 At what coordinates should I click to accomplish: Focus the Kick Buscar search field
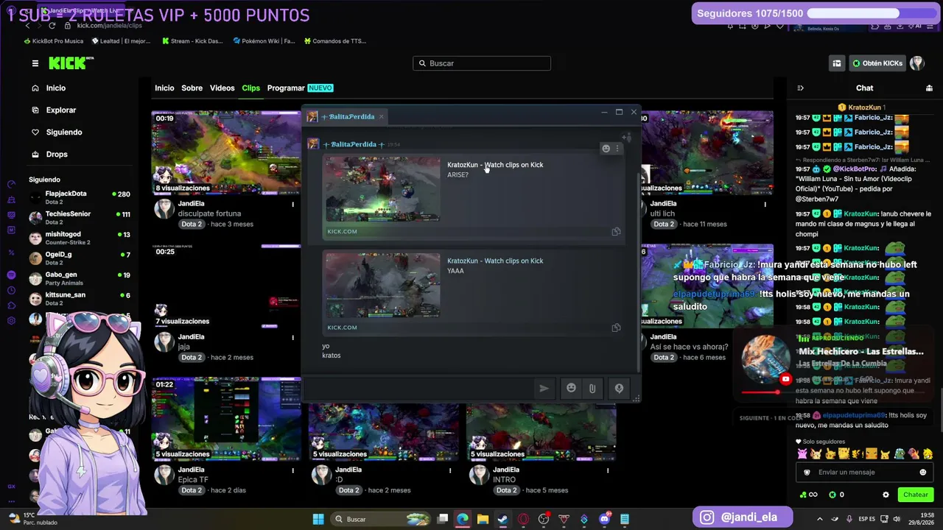[482, 63]
